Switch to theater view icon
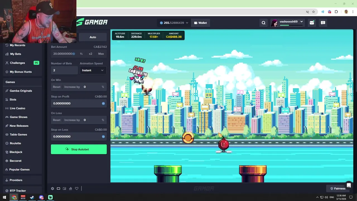 (59, 188)
